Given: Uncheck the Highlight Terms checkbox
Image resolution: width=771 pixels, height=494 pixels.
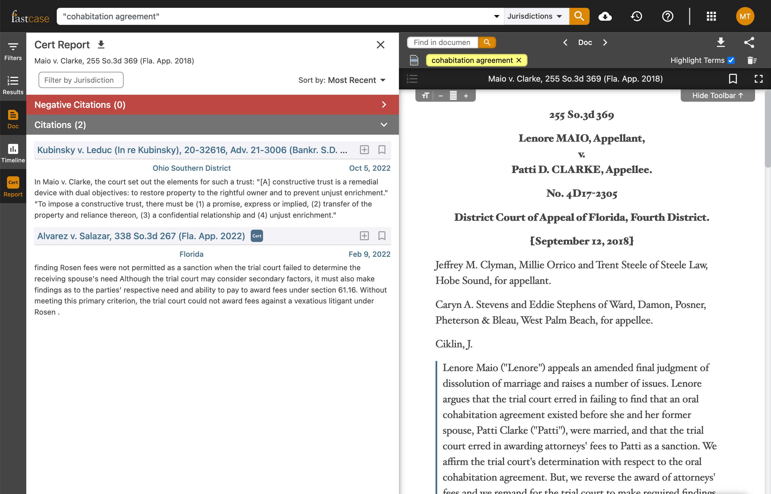Looking at the screenshot, I should click(731, 60).
